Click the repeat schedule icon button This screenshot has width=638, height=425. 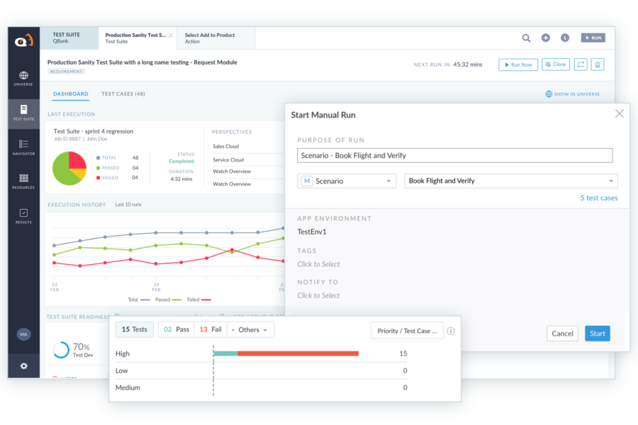[x=581, y=64]
